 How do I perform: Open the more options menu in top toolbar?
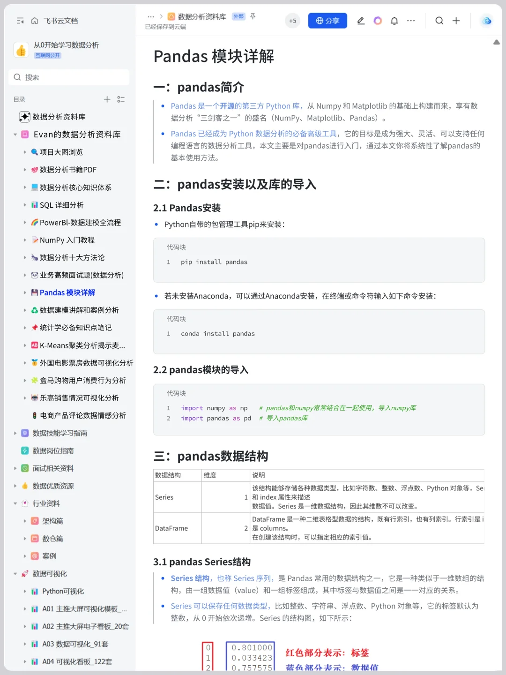pos(411,21)
